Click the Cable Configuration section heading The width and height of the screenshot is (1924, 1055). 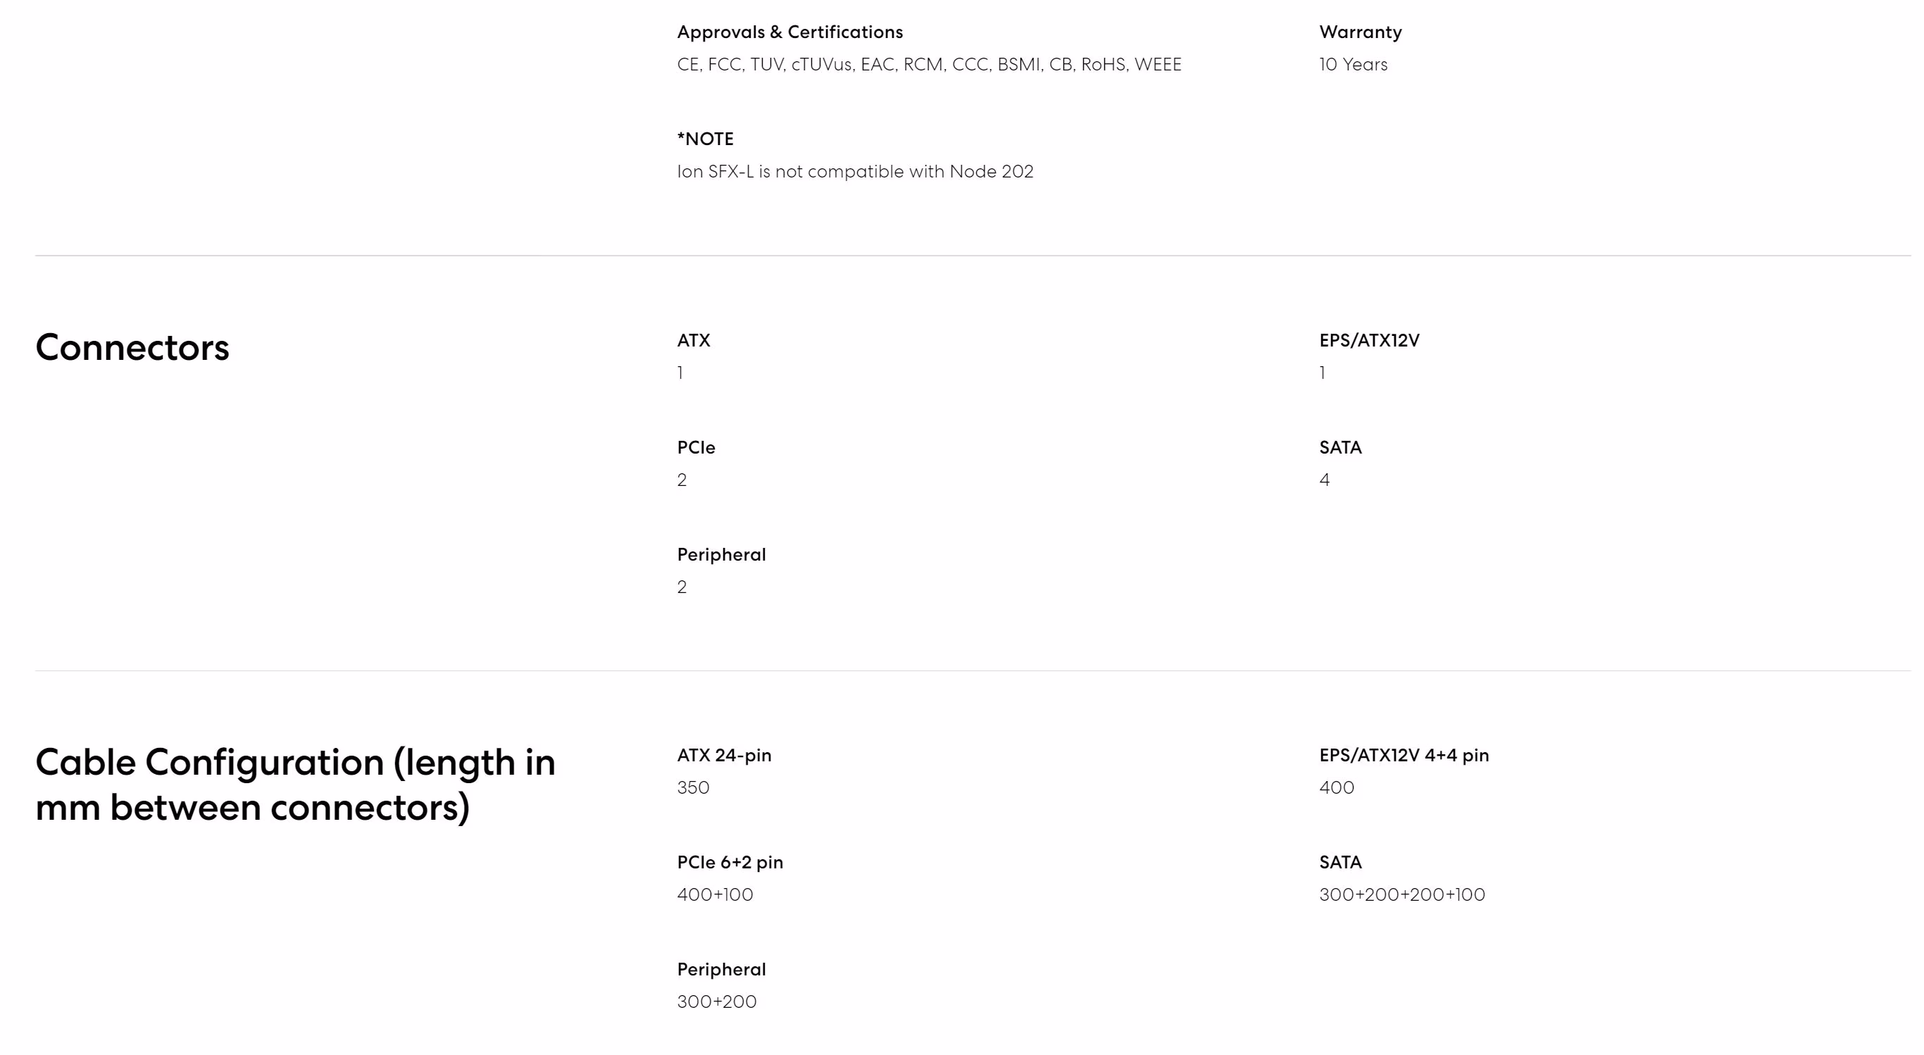click(x=296, y=785)
